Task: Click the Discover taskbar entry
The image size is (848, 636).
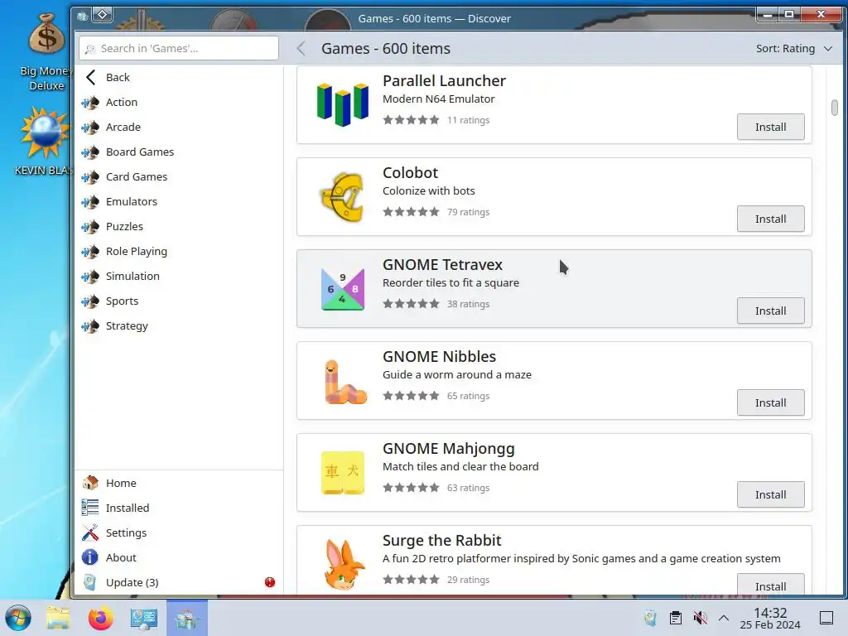Action: tap(187, 618)
